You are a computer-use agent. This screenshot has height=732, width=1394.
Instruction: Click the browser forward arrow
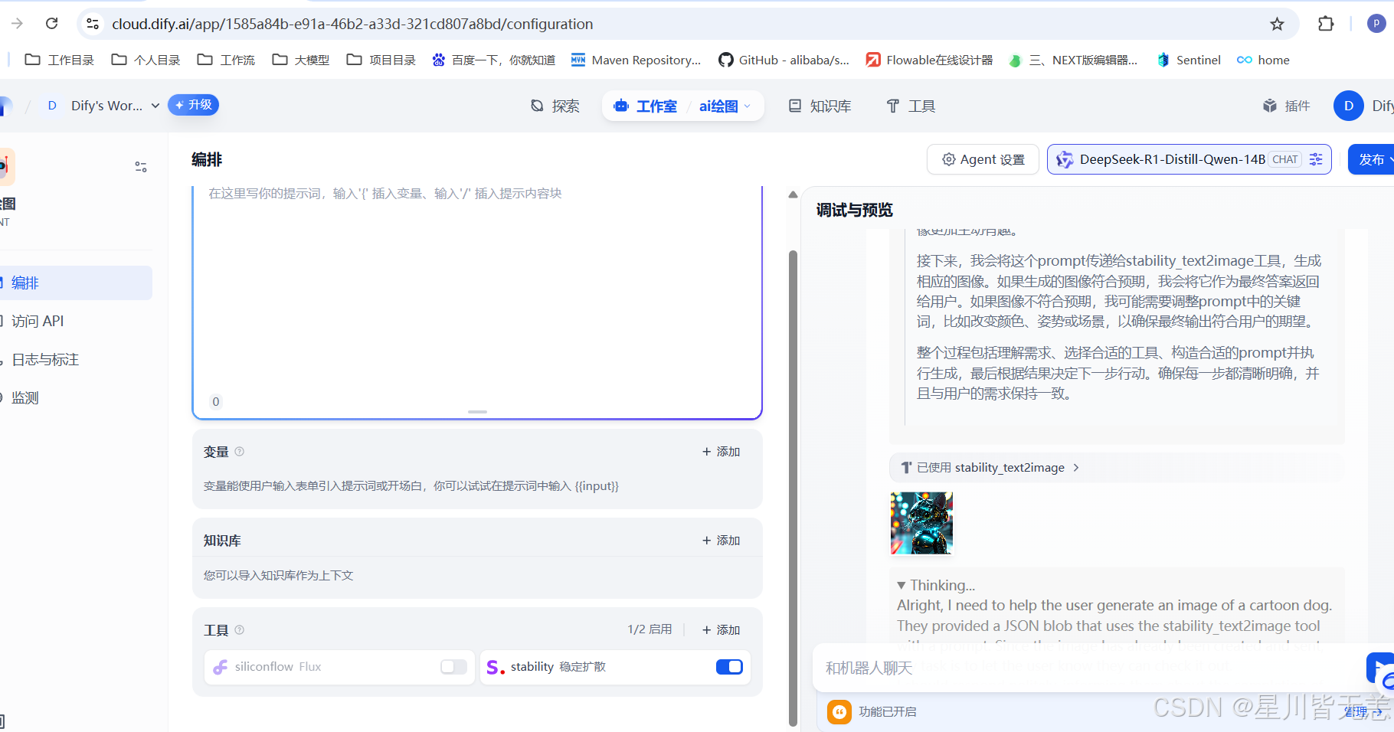pyautogui.click(x=17, y=24)
